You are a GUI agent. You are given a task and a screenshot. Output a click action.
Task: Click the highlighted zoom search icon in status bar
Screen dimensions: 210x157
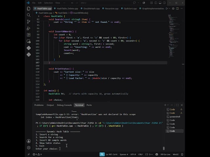coord(102,154)
